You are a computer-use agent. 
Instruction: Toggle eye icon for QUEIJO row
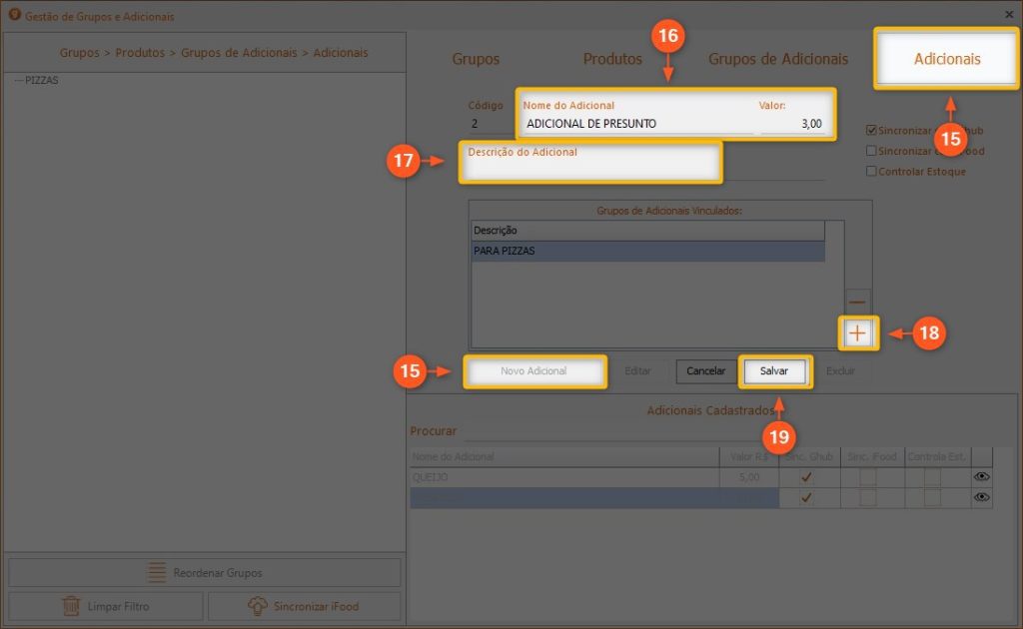click(x=981, y=477)
